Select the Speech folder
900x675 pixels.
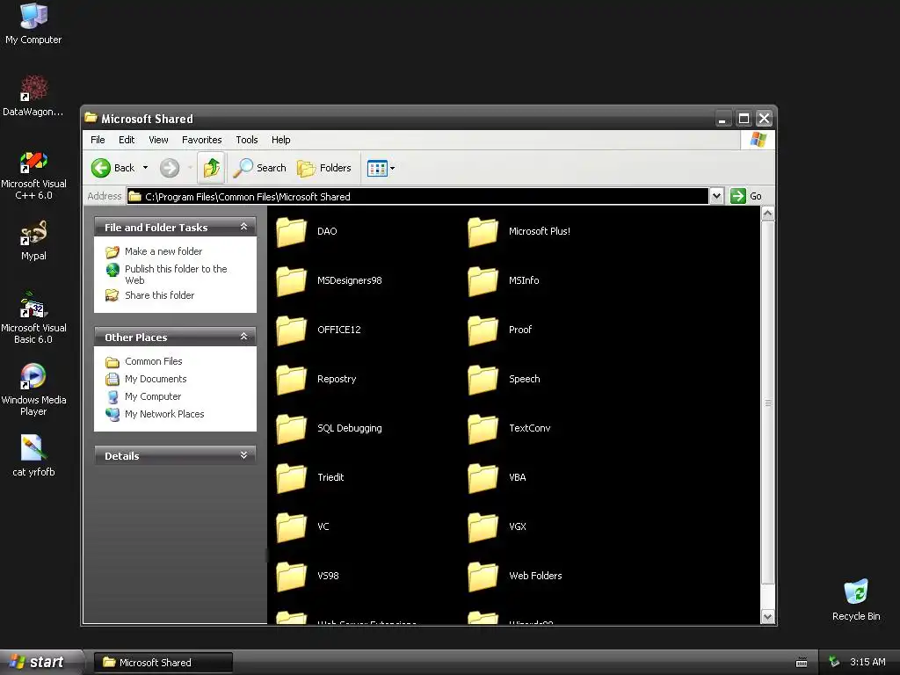click(x=504, y=379)
